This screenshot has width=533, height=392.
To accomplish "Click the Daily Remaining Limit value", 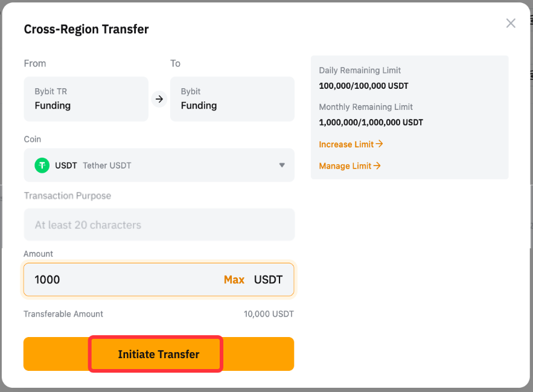I will pos(363,86).
